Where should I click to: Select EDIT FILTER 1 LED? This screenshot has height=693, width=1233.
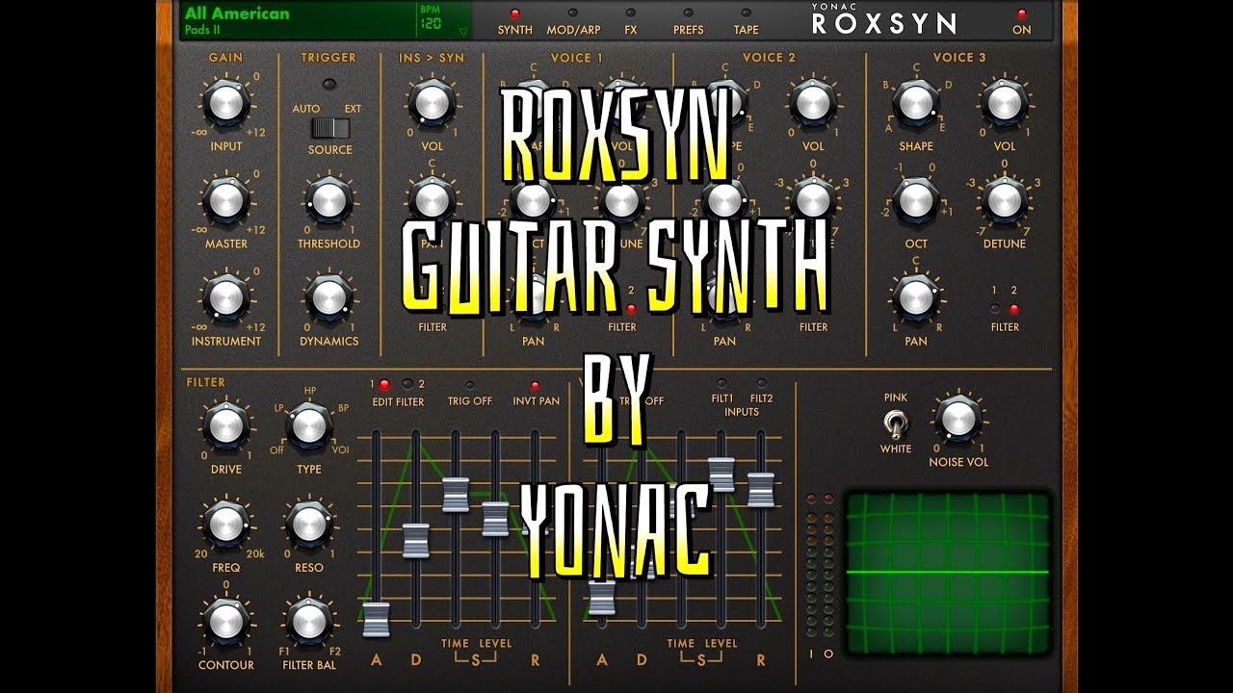384,385
